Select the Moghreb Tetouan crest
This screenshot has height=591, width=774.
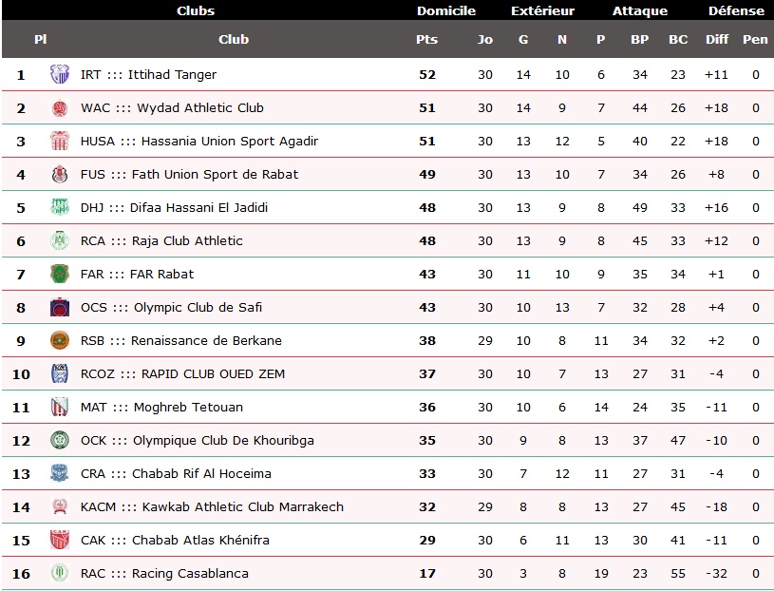(x=60, y=408)
